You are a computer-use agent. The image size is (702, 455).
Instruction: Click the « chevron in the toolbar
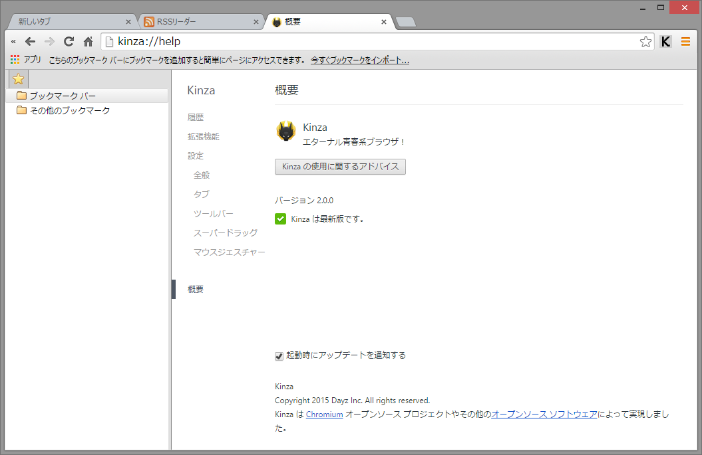(x=13, y=41)
